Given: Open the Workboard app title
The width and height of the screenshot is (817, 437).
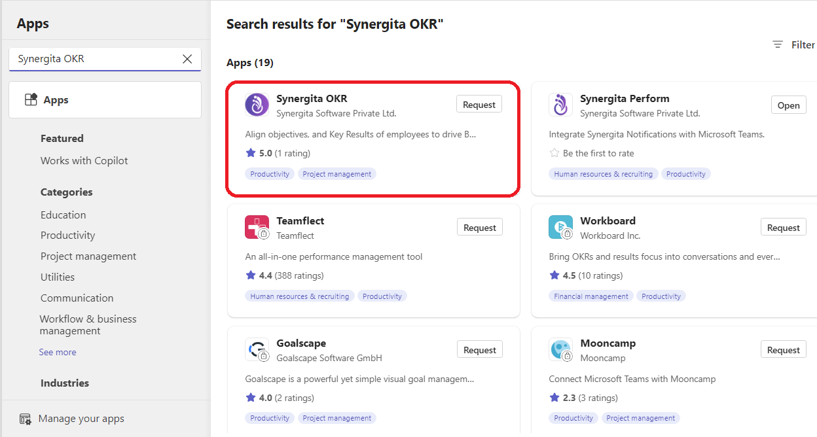Looking at the screenshot, I should [608, 221].
